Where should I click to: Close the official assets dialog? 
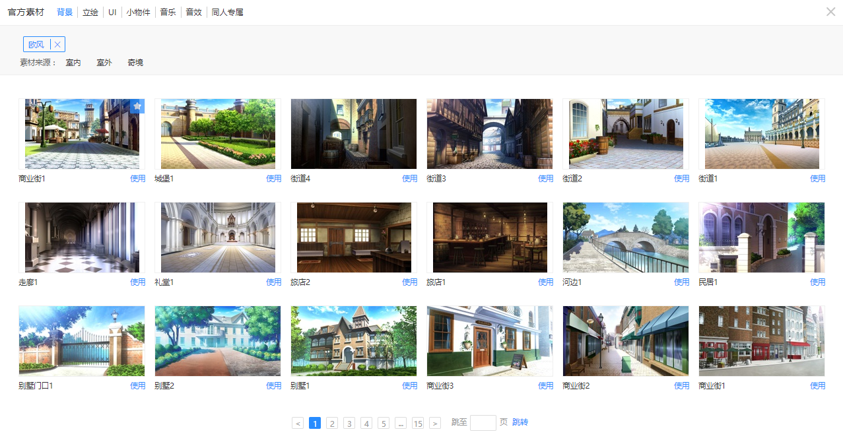(x=830, y=11)
